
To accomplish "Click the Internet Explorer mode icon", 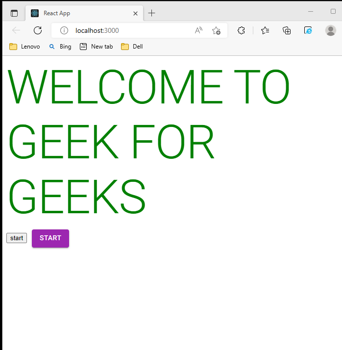I will (x=308, y=30).
